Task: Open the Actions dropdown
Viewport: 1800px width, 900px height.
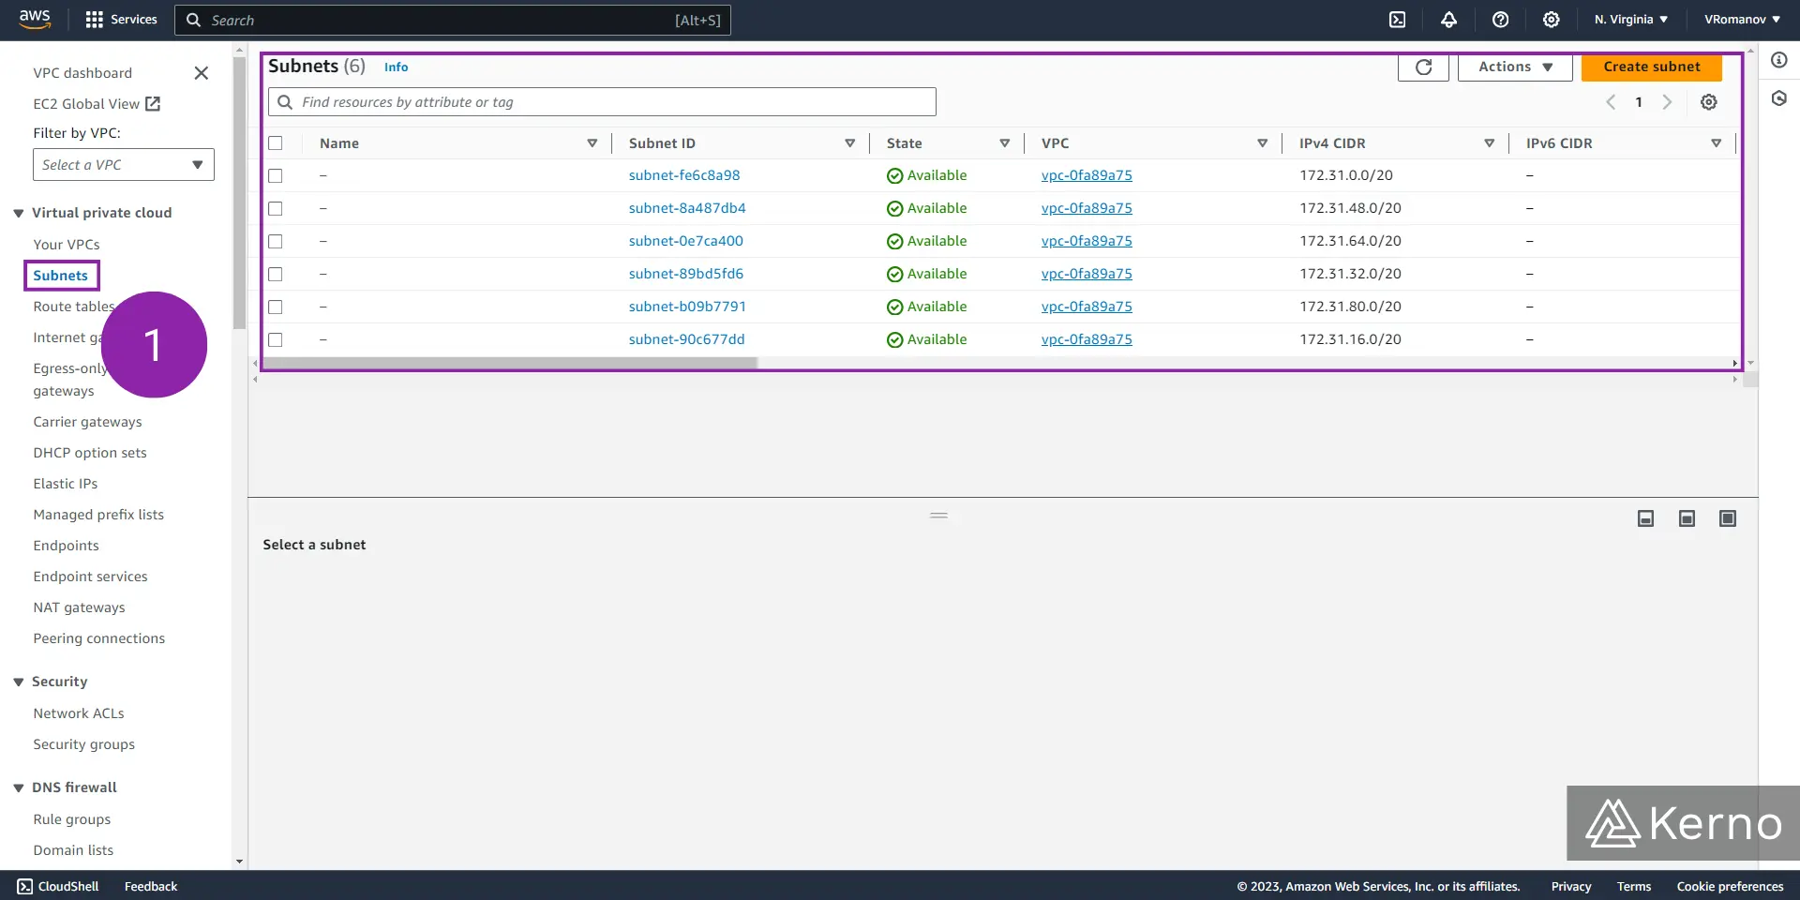Action: click(x=1513, y=67)
